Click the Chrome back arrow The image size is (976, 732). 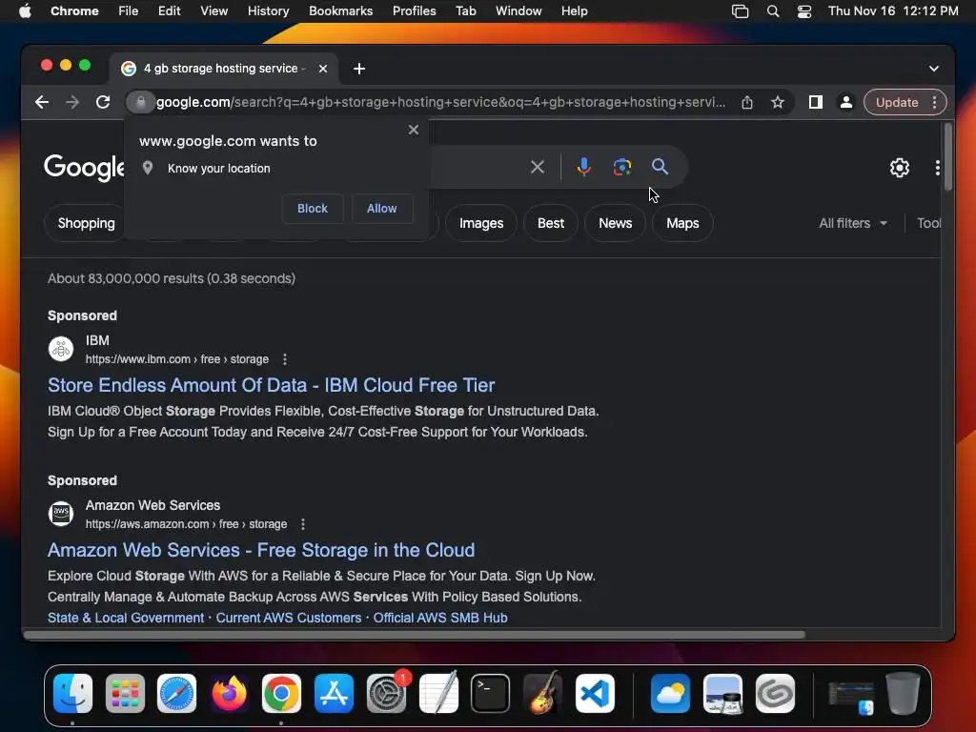(x=42, y=102)
